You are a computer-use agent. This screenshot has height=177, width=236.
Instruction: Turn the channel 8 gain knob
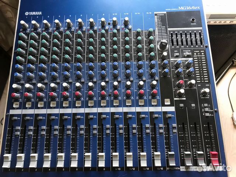(x=103, y=22)
